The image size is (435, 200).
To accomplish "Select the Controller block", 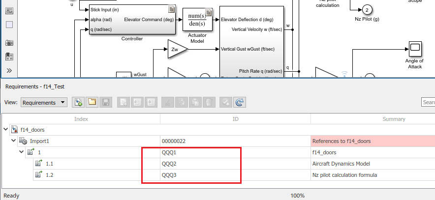I will (x=132, y=19).
